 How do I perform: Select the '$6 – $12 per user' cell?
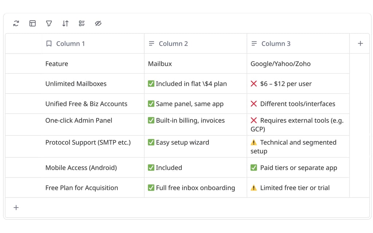(x=298, y=84)
